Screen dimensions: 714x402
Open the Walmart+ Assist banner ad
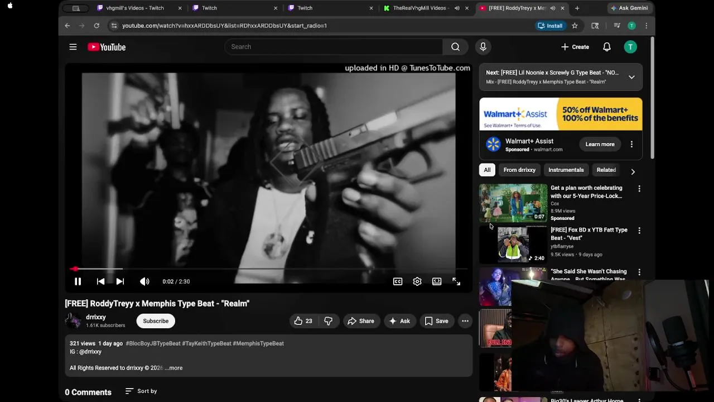[x=561, y=114]
